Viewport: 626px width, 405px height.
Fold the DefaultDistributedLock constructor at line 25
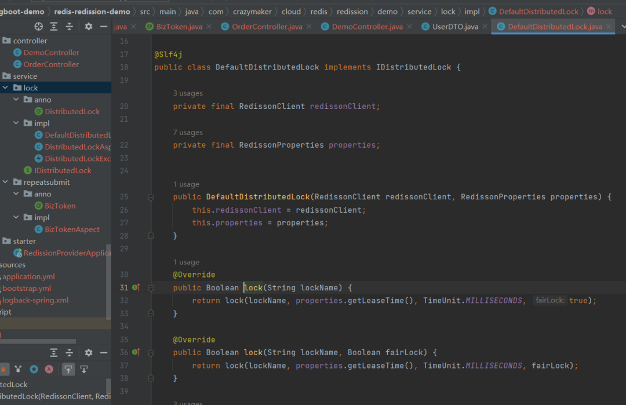[x=151, y=197]
